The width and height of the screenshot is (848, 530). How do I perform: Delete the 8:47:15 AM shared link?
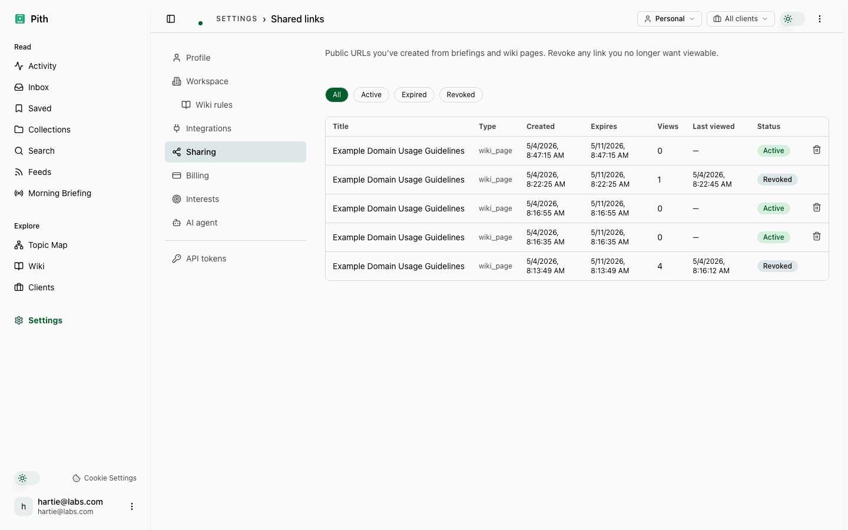click(x=817, y=150)
